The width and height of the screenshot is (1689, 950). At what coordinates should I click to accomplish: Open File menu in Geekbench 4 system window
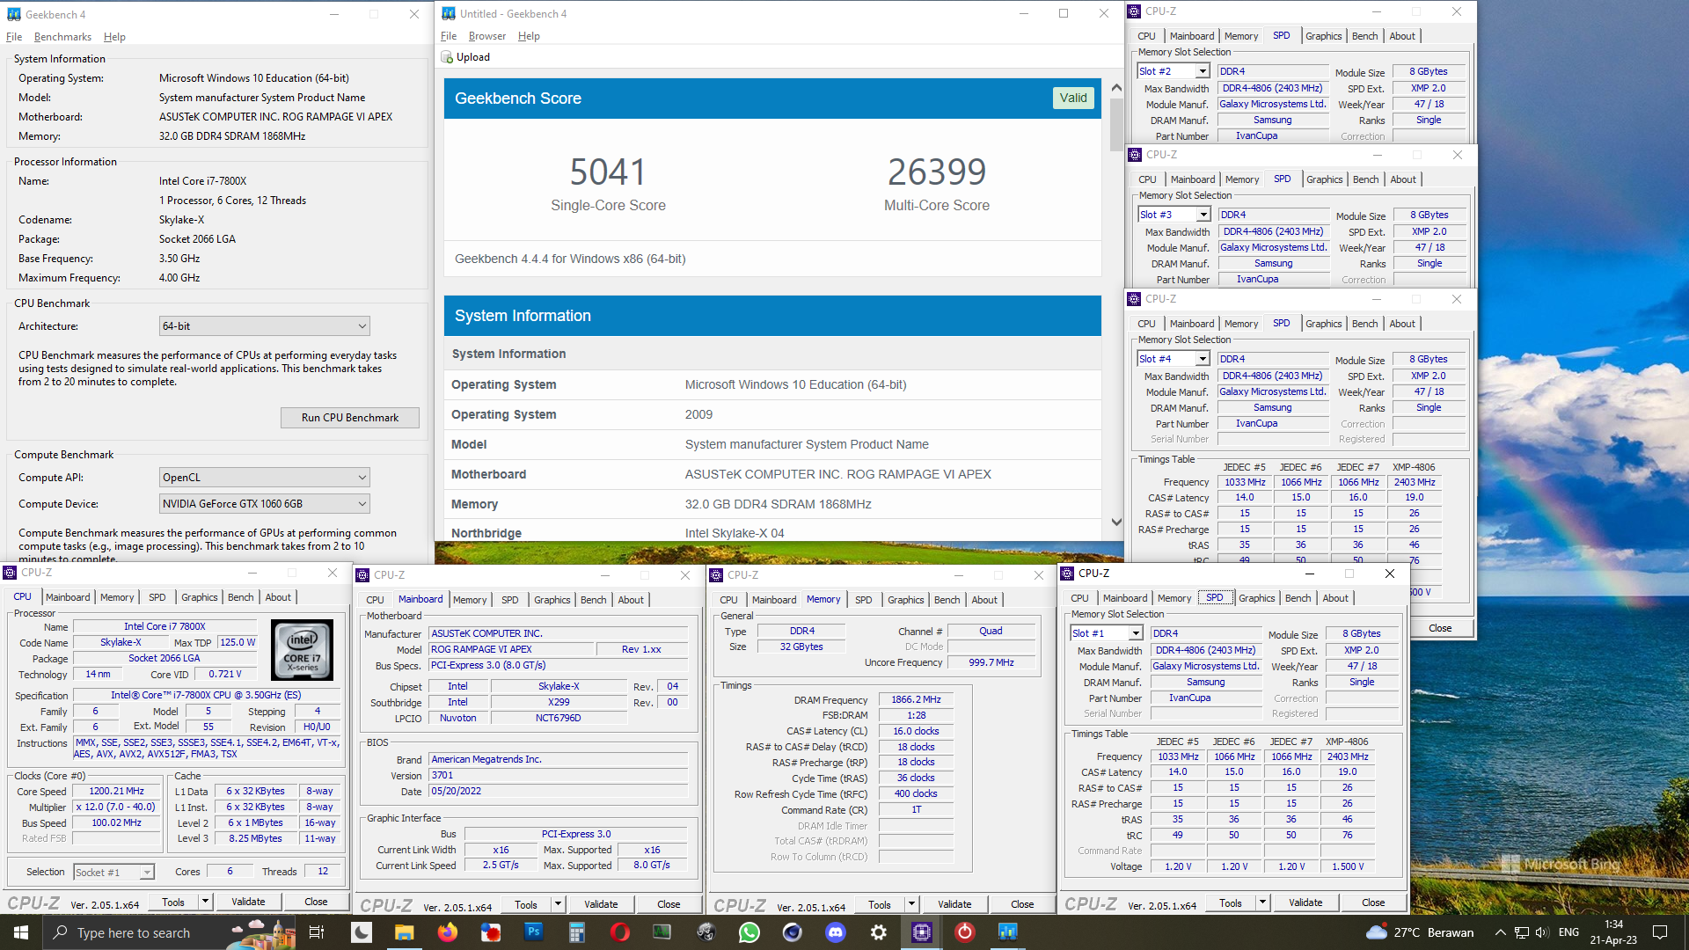(x=14, y=37)
